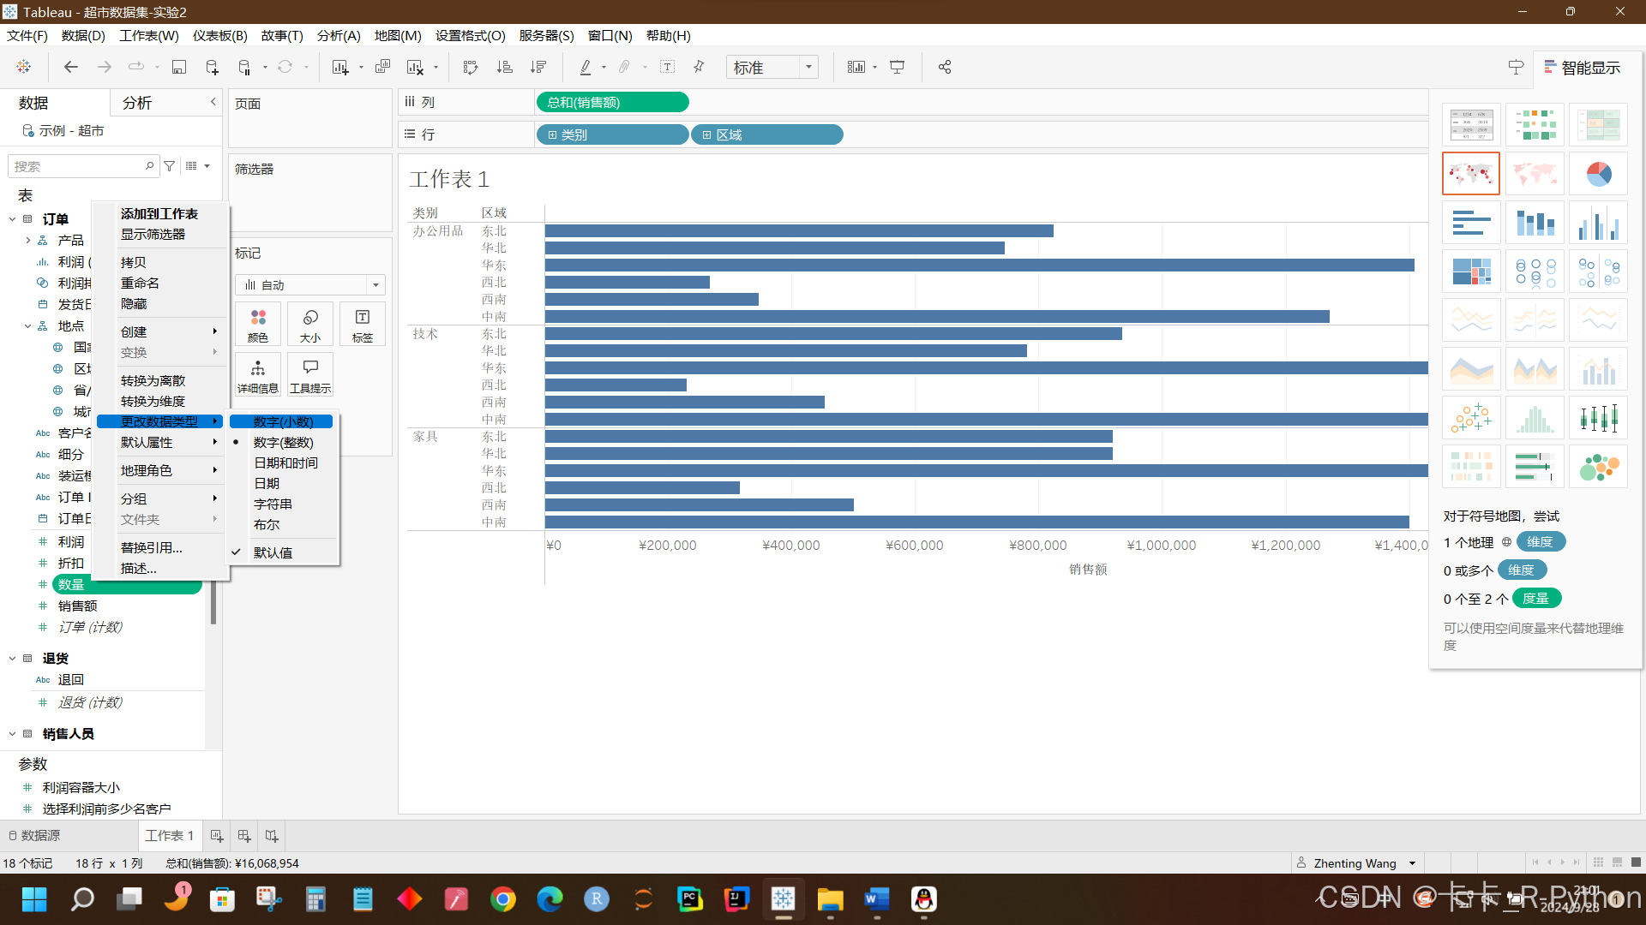The width and height of the screenshot is (1646, 925).
Task: Open Zhenting Wang user dropdown
Action: tap(1413, 863)
